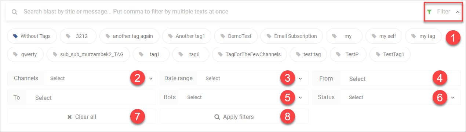This screenshot has width=466, height=132.
Task: Click the tag icon beside "qwerty"
Action: pyautogui.click(x=15, y=54)
